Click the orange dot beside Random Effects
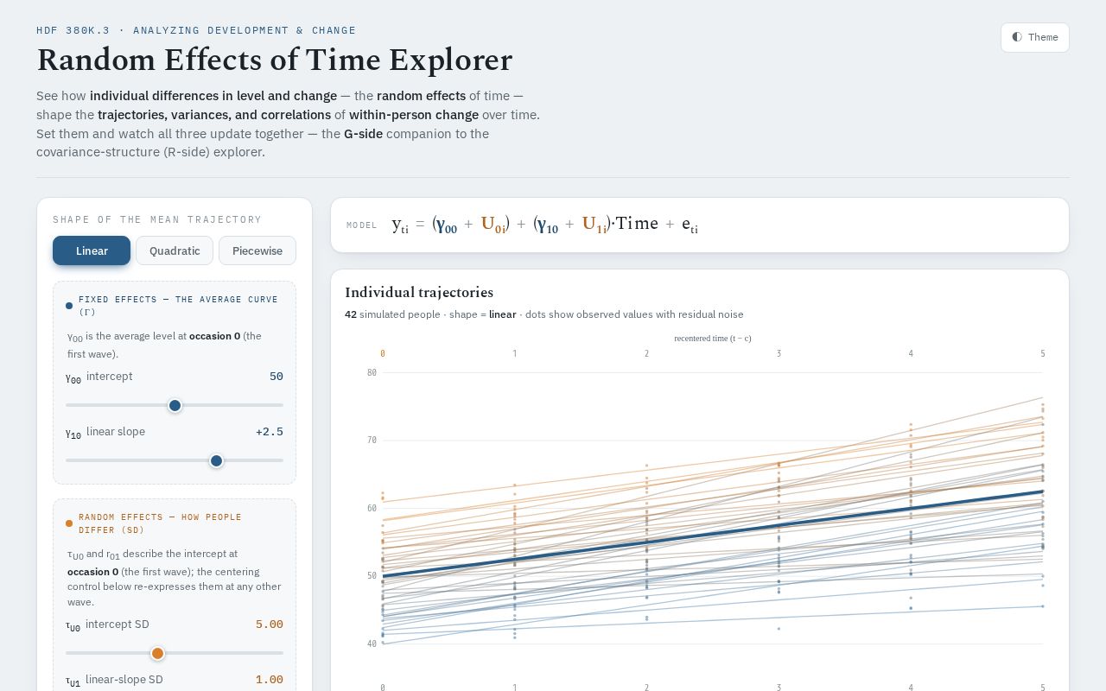 tap(69, 523)
